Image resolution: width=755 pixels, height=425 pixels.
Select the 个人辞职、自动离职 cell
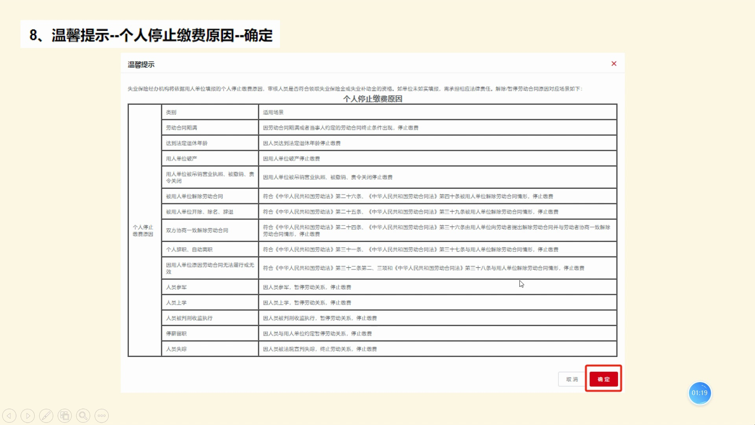click(x=210, y=249)
